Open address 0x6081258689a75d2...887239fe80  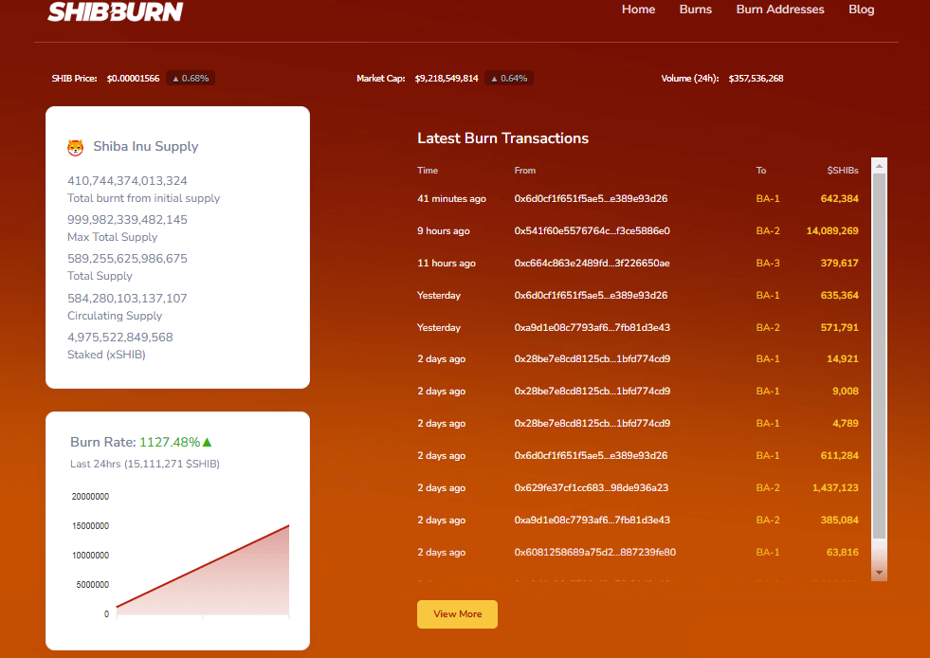[x=594, y=553]
